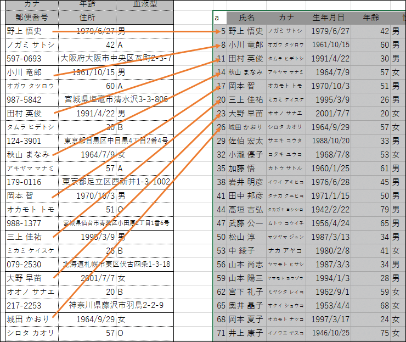Select left table cell オカモト トモ
The image size is (406, 342).
click(32, 210)
